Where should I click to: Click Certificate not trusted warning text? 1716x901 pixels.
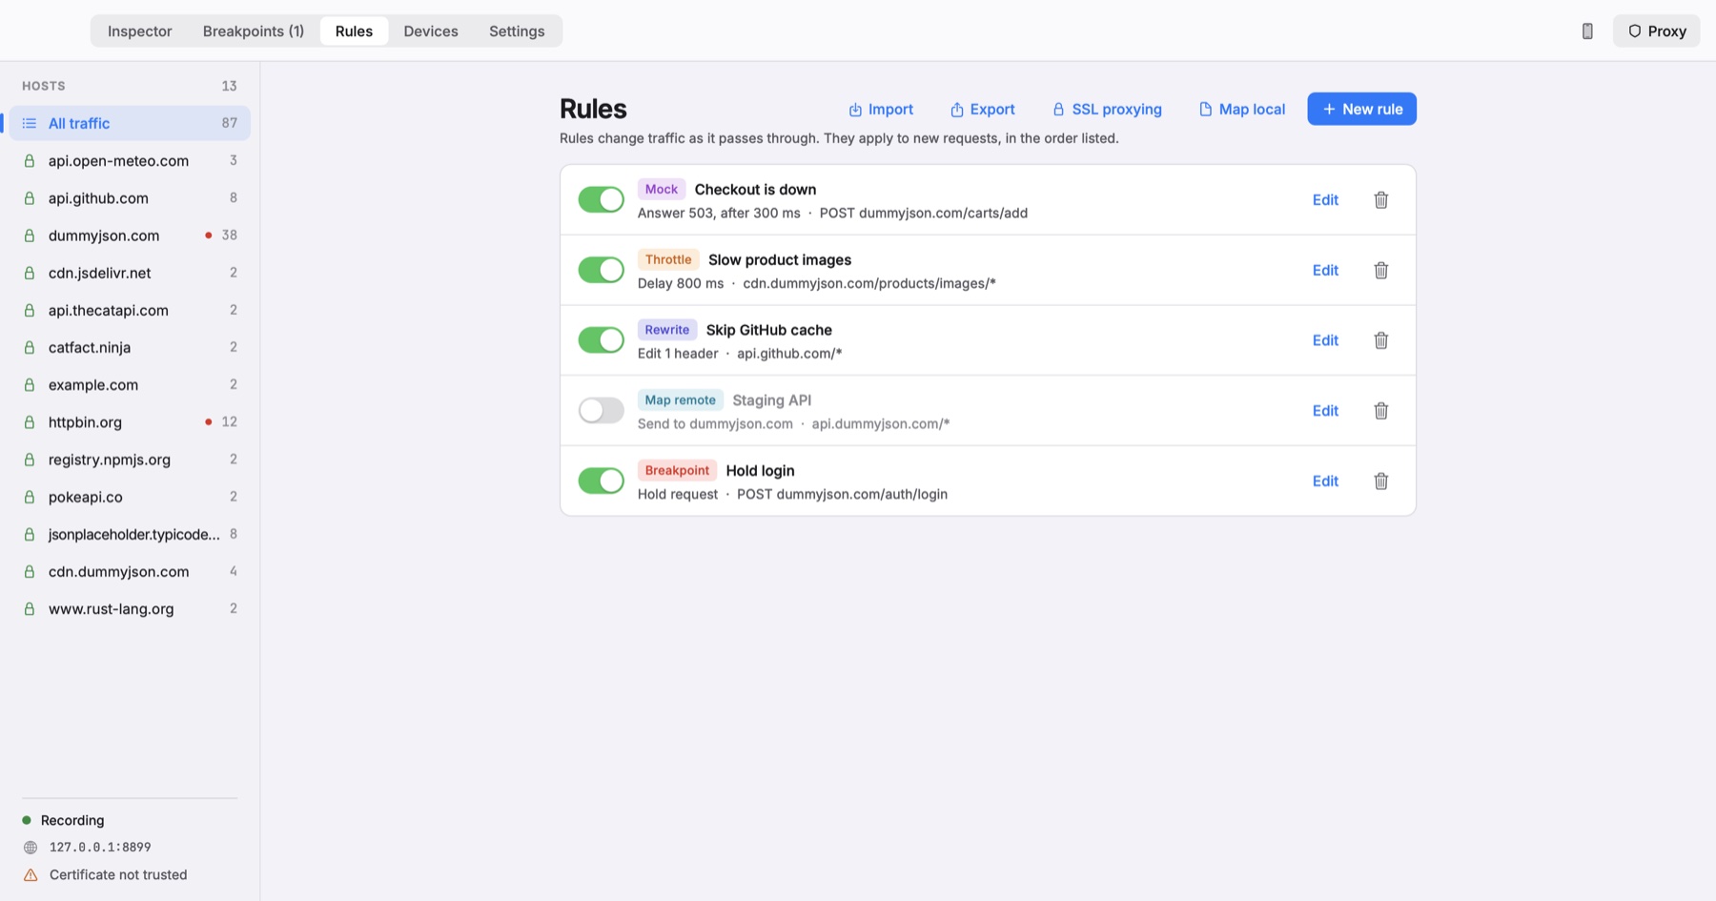coord(118,875)
